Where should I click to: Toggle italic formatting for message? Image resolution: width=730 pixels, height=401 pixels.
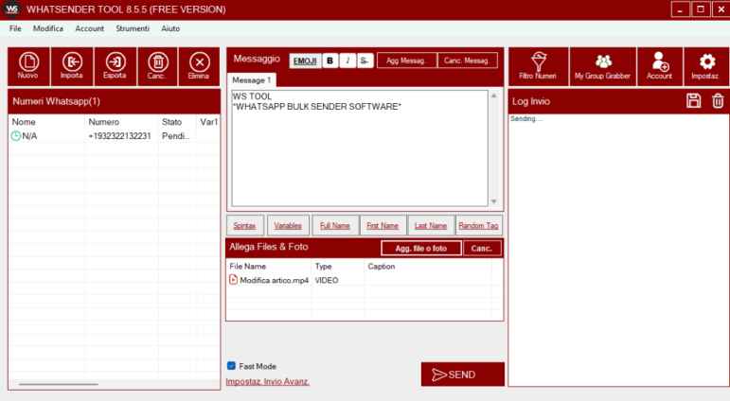[x=348, y=61]
